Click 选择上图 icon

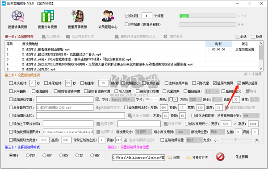[98, 124]
